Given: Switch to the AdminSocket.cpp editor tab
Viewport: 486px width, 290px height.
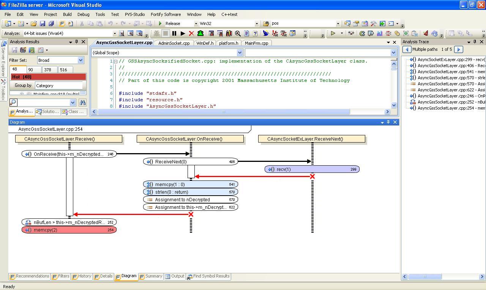Looking at the screenshot, I should coord(174,43).
